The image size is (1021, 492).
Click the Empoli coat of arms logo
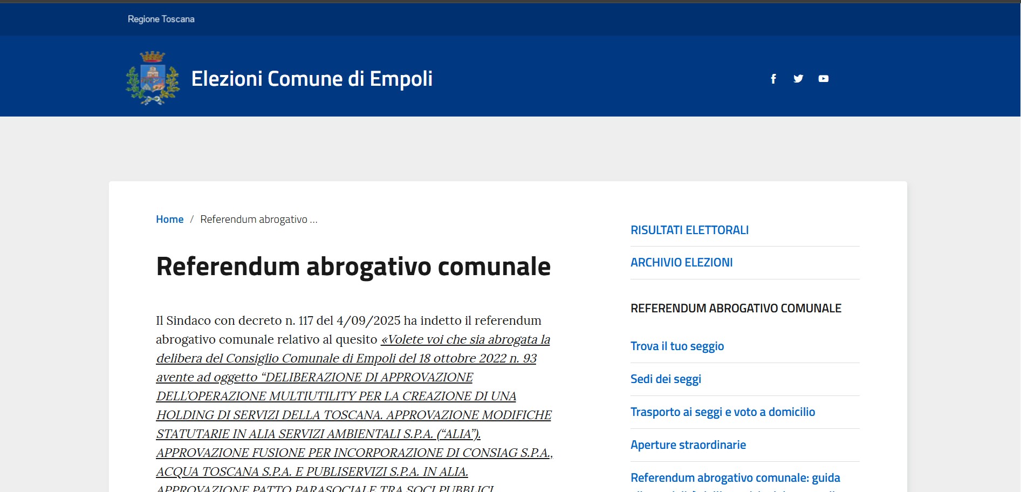153,78
